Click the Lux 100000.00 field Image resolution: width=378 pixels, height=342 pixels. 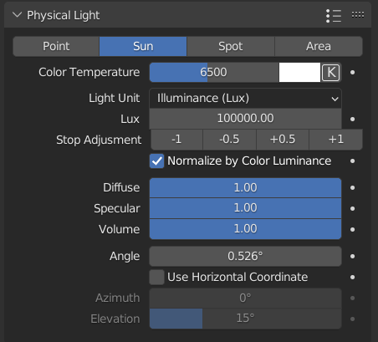[246, 118]
